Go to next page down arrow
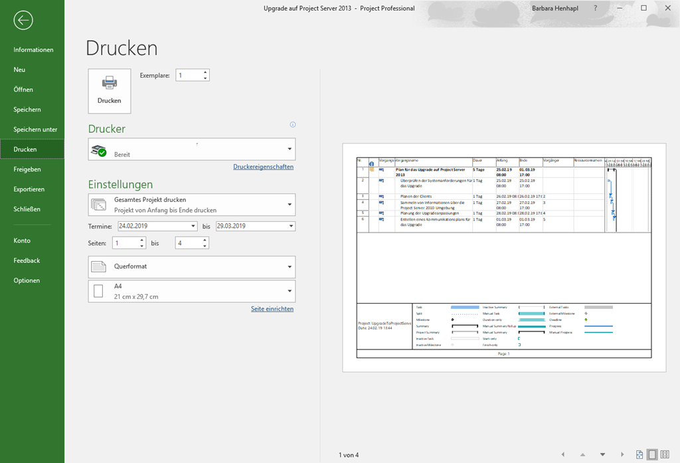The width and height of the screenshot is (680, 463). pyautogui.click(x=602, y=455)
